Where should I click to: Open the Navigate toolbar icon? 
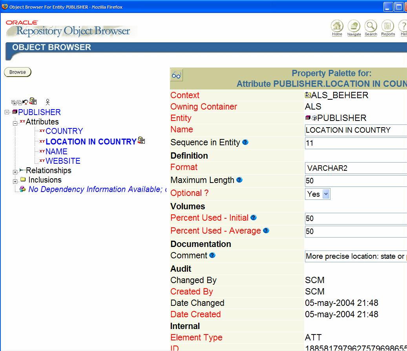pyautogui.click(x=354, y=26)
